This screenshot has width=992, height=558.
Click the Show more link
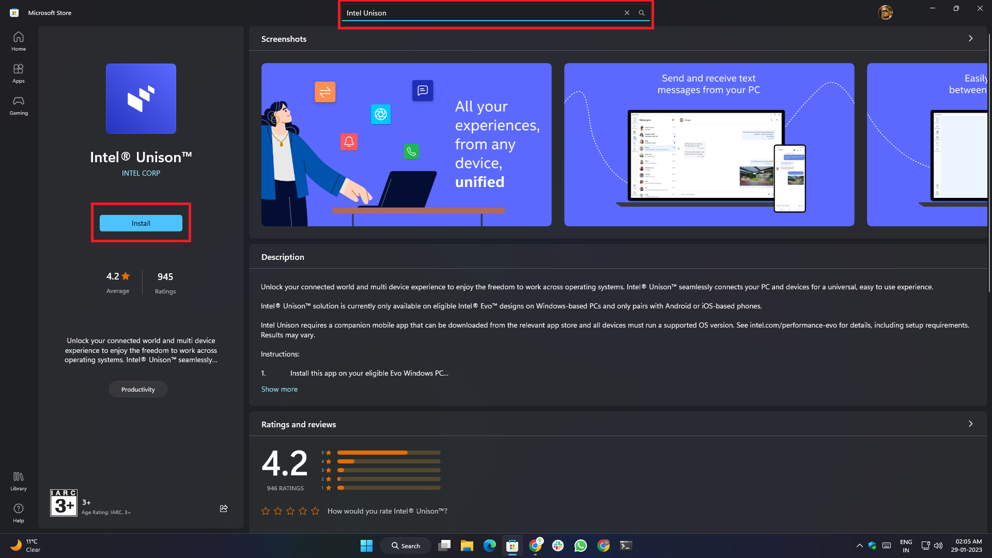point(280,389)
